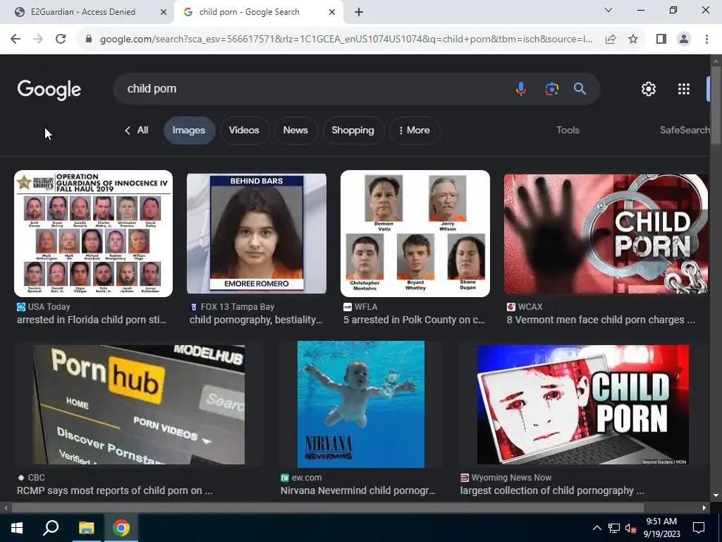
Task: Open the Windows Start menu
Action: click(x=17, y=528)
